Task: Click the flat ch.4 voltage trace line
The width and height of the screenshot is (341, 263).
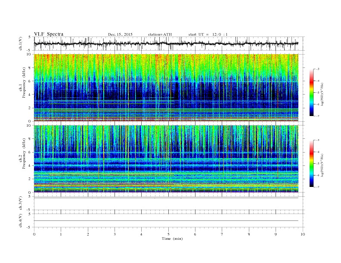Action: [x=166, y=221]
